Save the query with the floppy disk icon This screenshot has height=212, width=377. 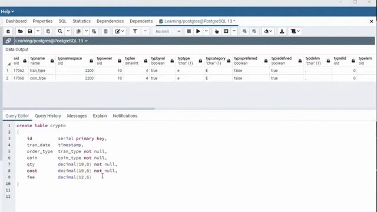(x=30, y=31)
